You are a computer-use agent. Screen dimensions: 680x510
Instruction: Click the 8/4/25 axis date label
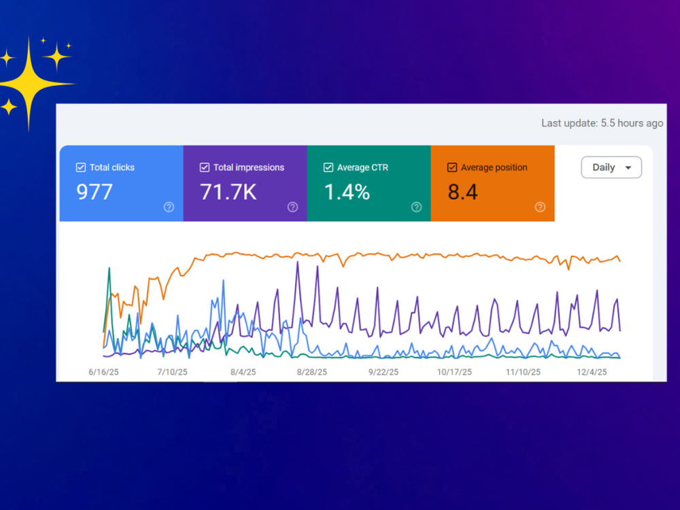coord(243,372)
